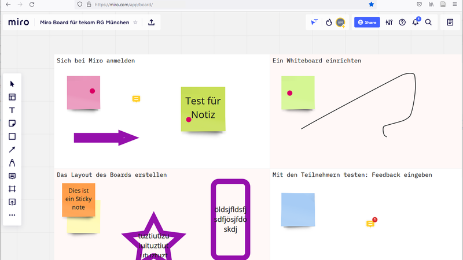Open the Pocket icon in browser toolbar
Screen dimensions: 463x260
pyautogui.click(x=419, y=5)
